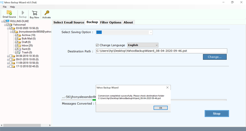Click the 04-06-2019 10-30 folder icon

point(14,56)
